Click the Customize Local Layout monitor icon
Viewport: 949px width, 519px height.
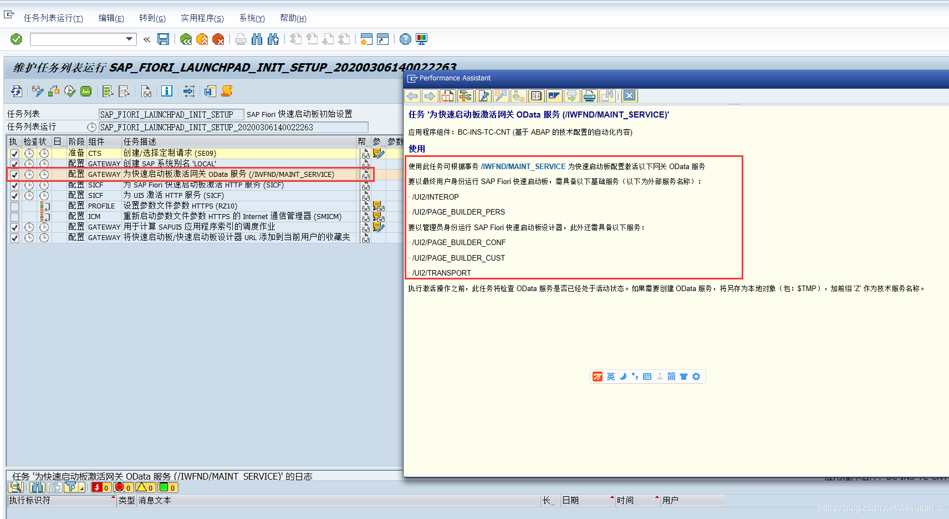pos(421,39)
